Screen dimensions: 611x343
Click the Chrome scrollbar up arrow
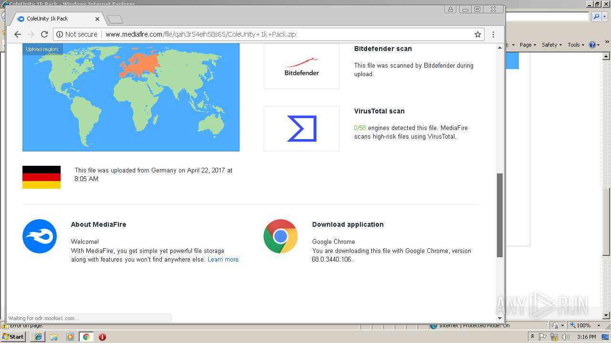pos(500,48)
